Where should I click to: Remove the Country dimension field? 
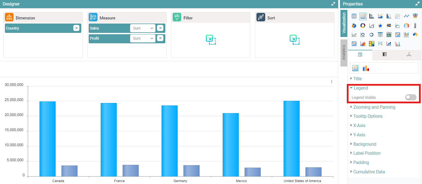[76, 28]
